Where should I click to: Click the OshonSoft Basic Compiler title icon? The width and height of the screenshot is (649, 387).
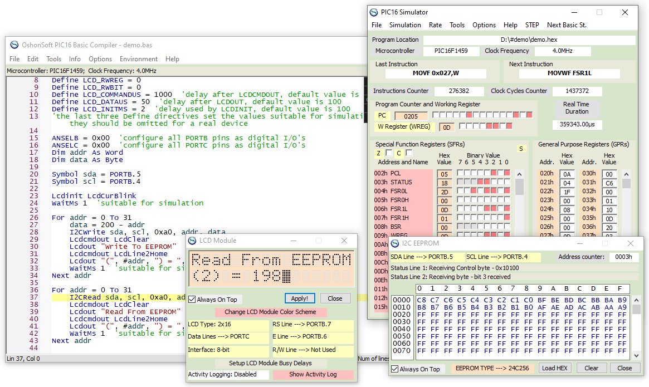click(x=14, y=45)
